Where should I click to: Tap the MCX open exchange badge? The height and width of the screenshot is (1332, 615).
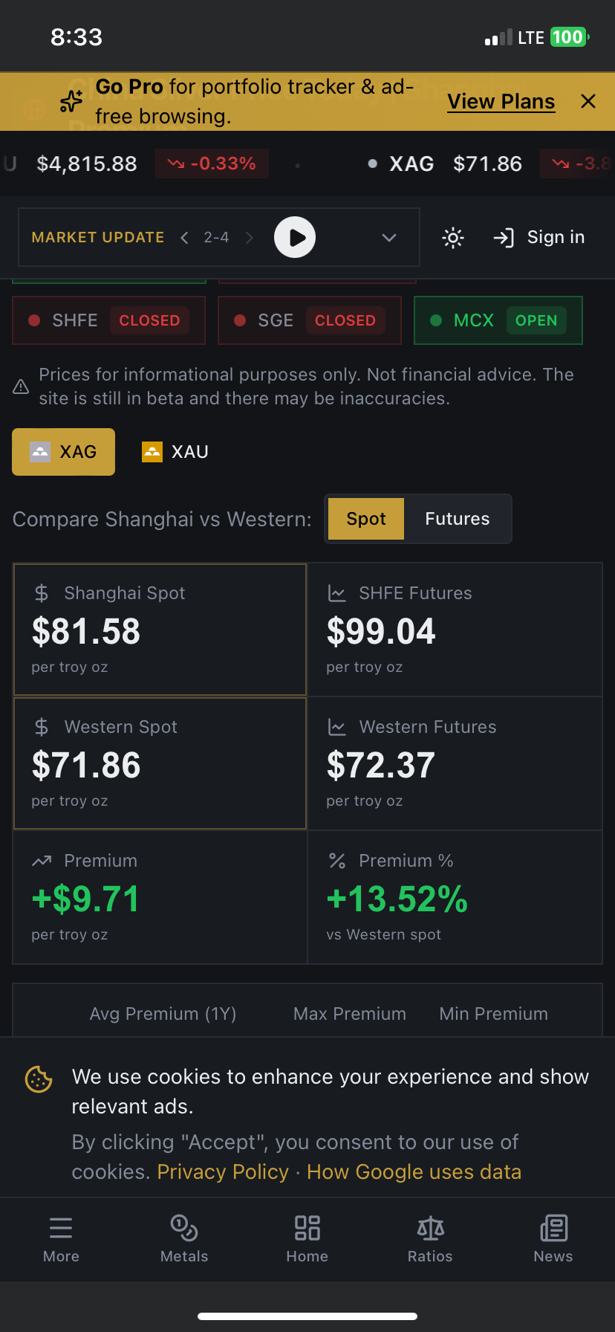[x=498, y=320]
